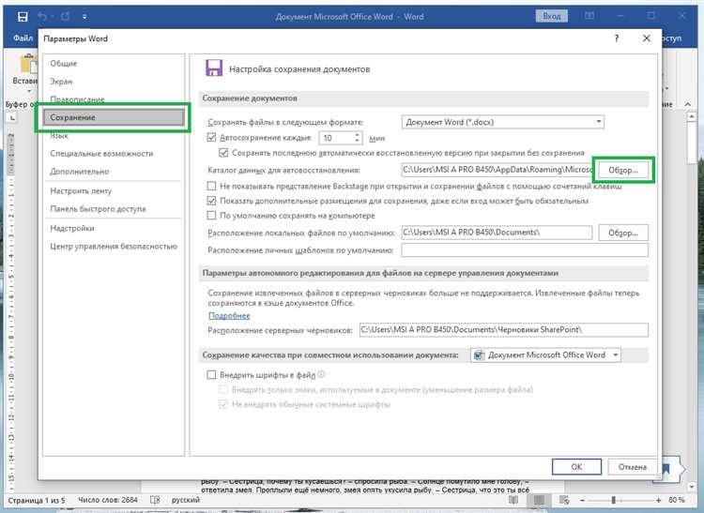704x513 pixels.
Task: Click Страница 1 из 5 in the status bar
Action: tap(37, 500)
